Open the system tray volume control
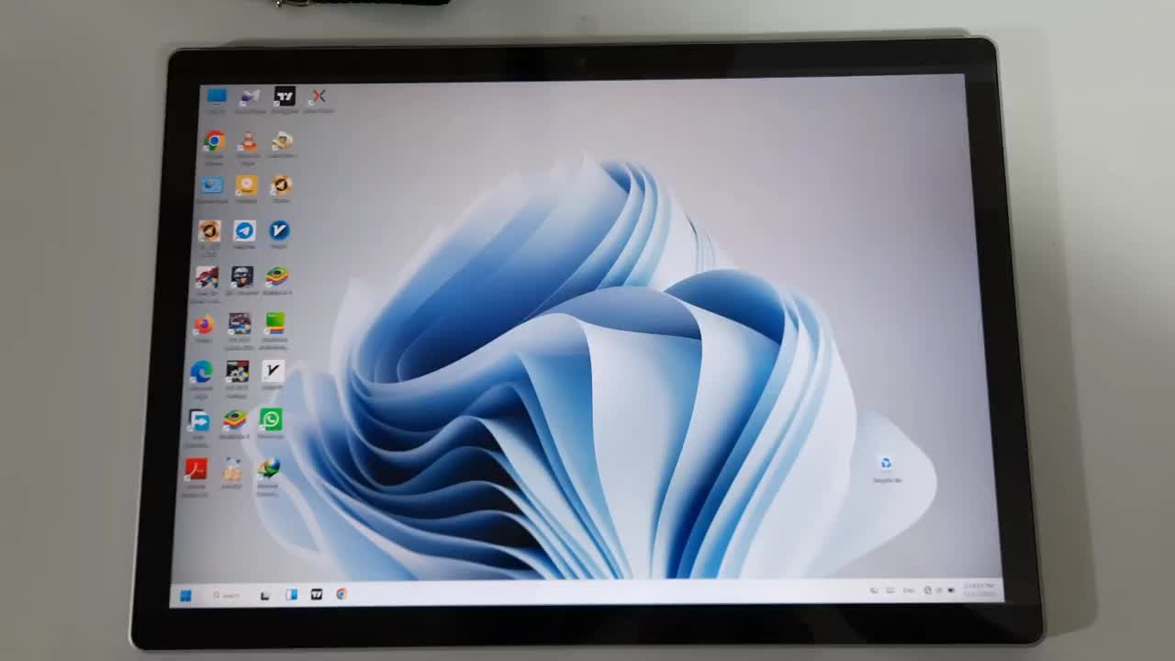Image resolution: width=1175 pixels, height=661 pixels. click(x=938, y=590)
